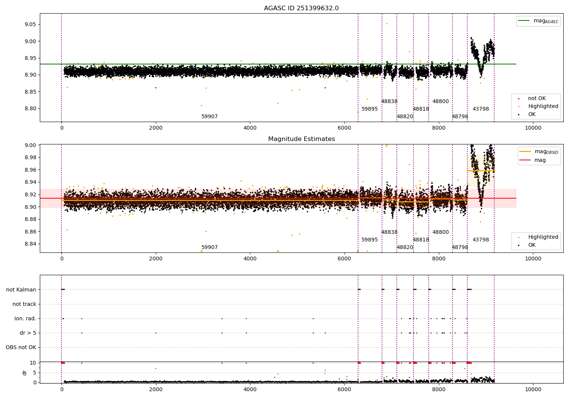This screenshot has width=569, height=398.
Task: Click y-axis tick 8.84 on Magnitude Estimates plot
Action: point(30,244)
